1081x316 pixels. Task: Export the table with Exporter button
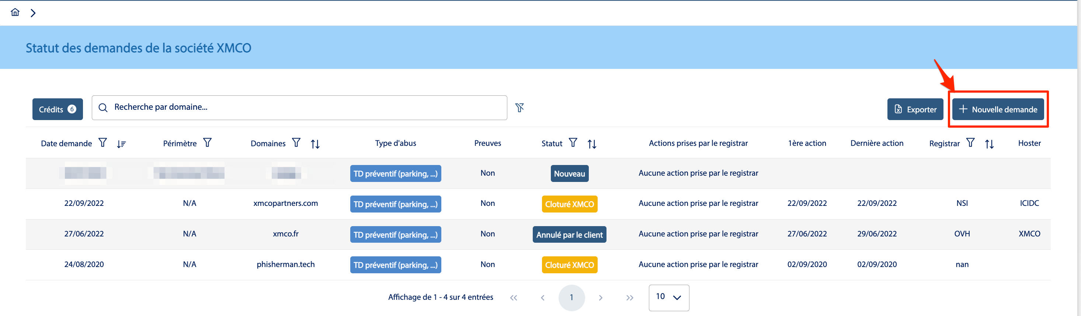point(915,109)
